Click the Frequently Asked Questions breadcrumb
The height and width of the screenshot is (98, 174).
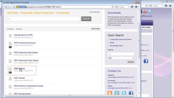37,13
